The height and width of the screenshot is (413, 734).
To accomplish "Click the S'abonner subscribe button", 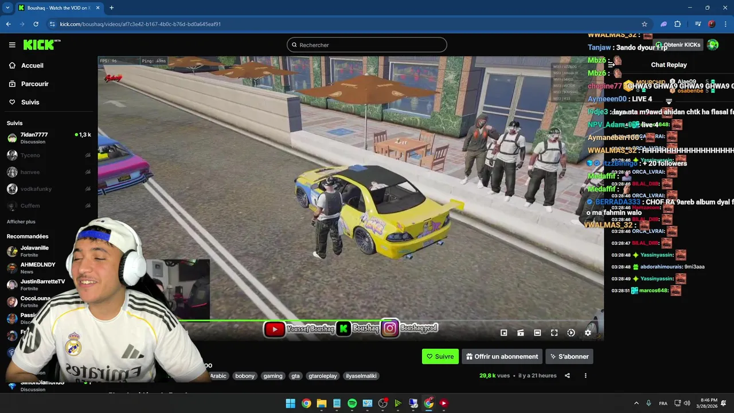I will pos(569,356).
